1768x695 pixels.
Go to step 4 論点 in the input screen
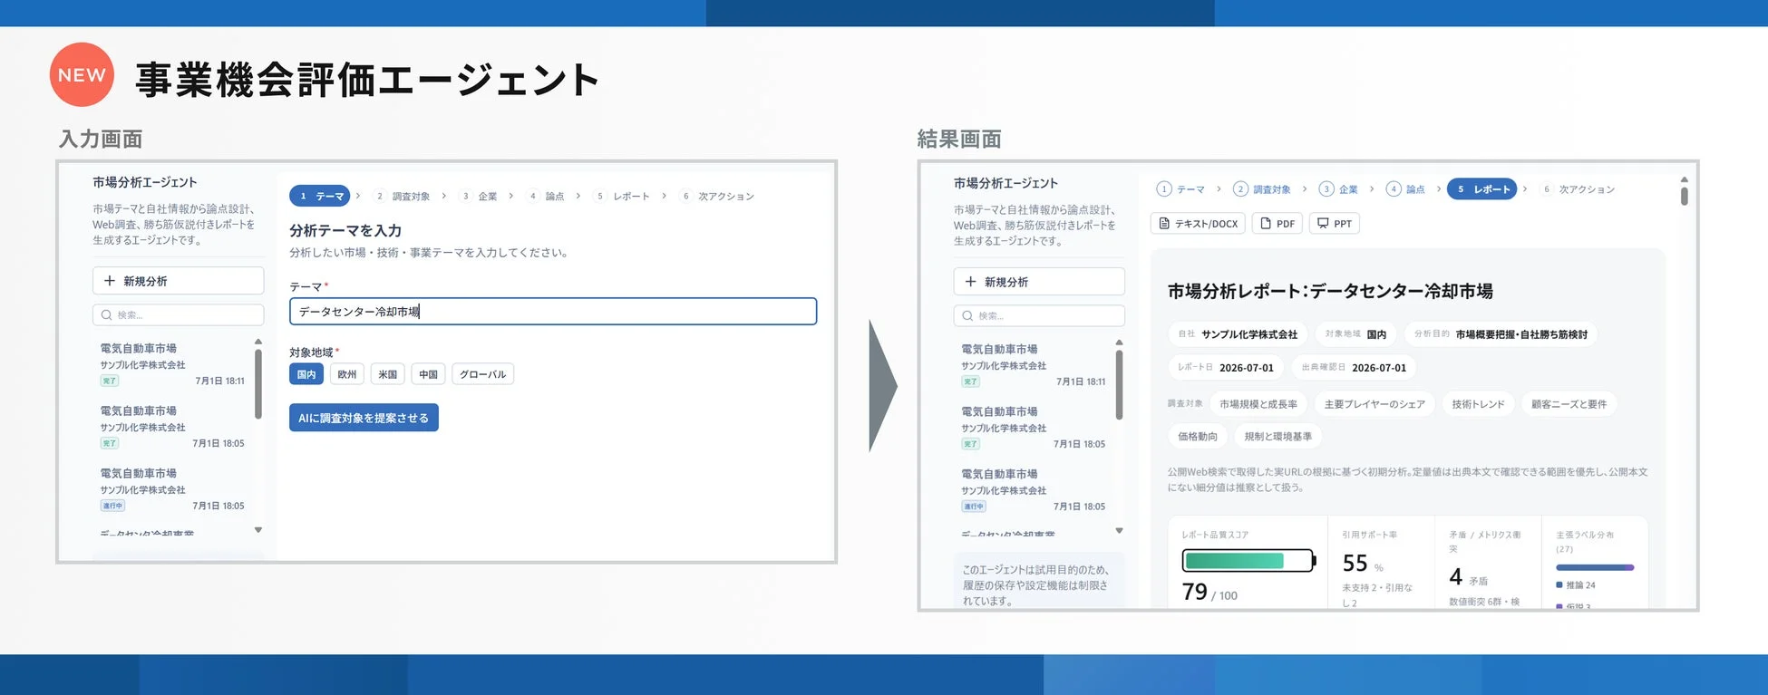click(x=546, y=197)
